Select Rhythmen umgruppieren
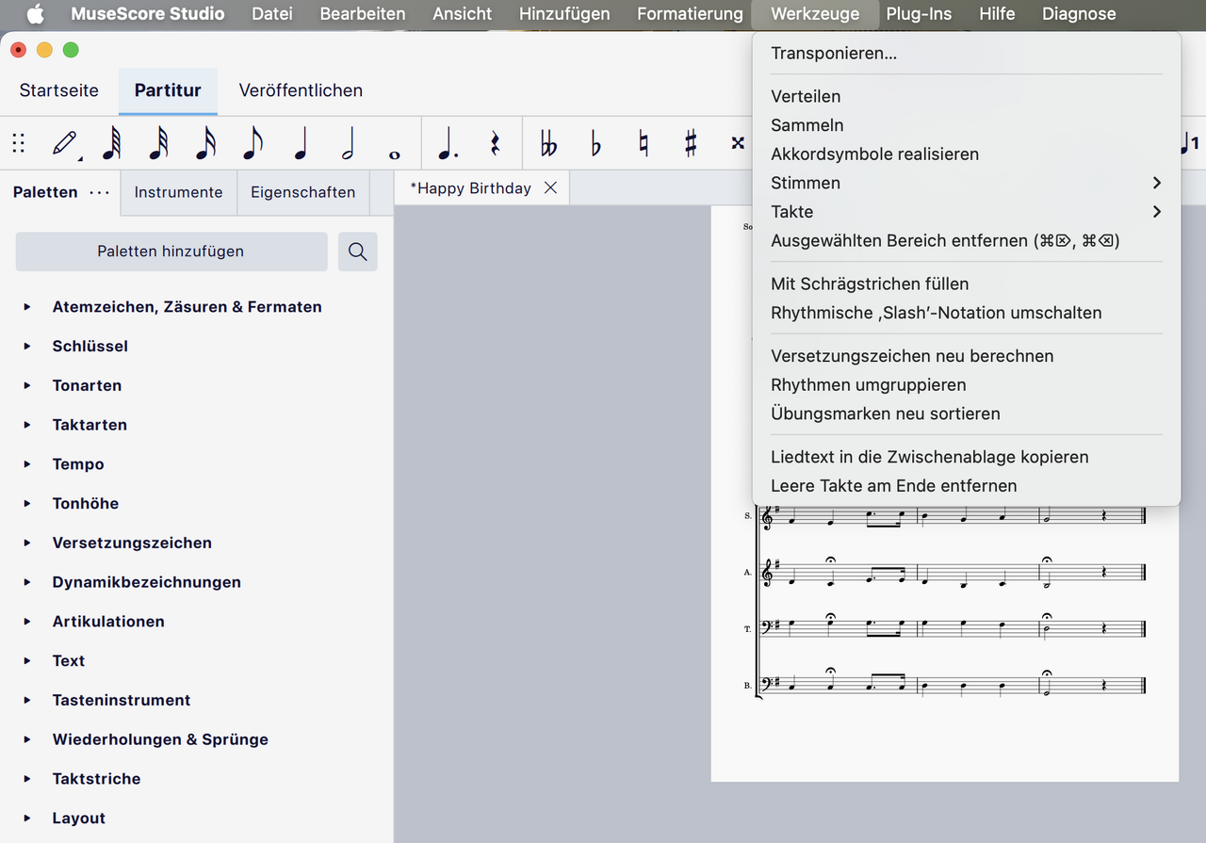 tap(966, 384)
